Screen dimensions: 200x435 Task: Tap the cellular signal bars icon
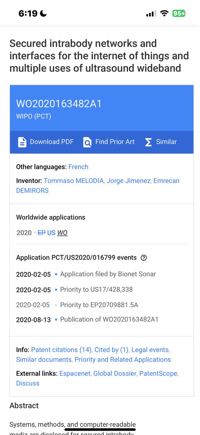(151, 14)
